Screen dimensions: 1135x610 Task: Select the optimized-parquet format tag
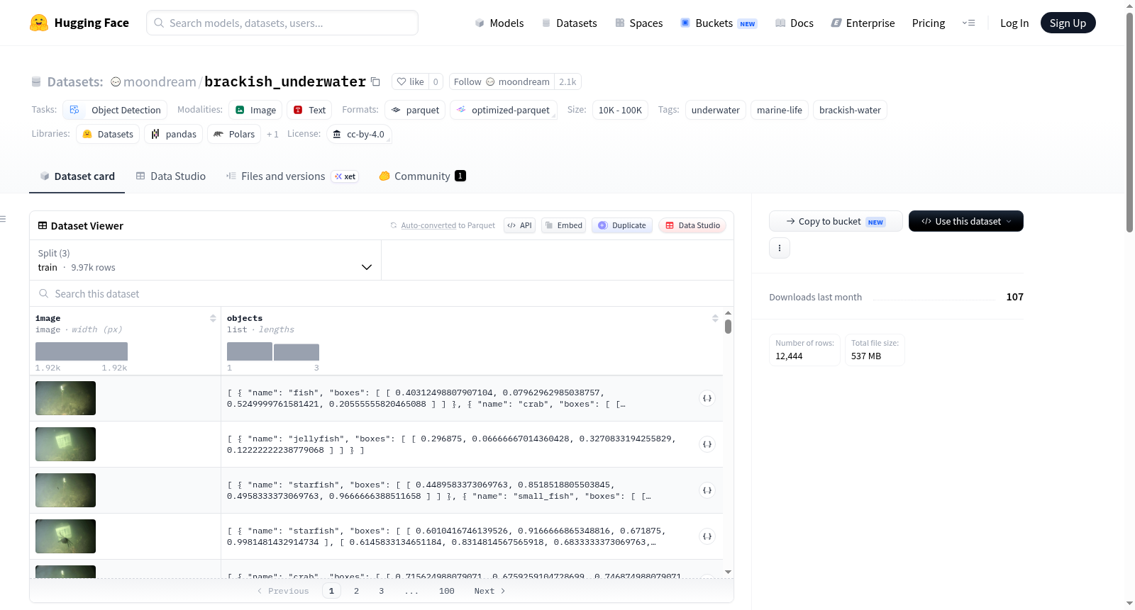[504, 110]
